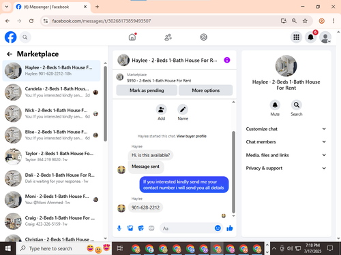The image size is (341, 255).
Task: Choose a sticker icon in composer
Action: click(x=141, y=228)
